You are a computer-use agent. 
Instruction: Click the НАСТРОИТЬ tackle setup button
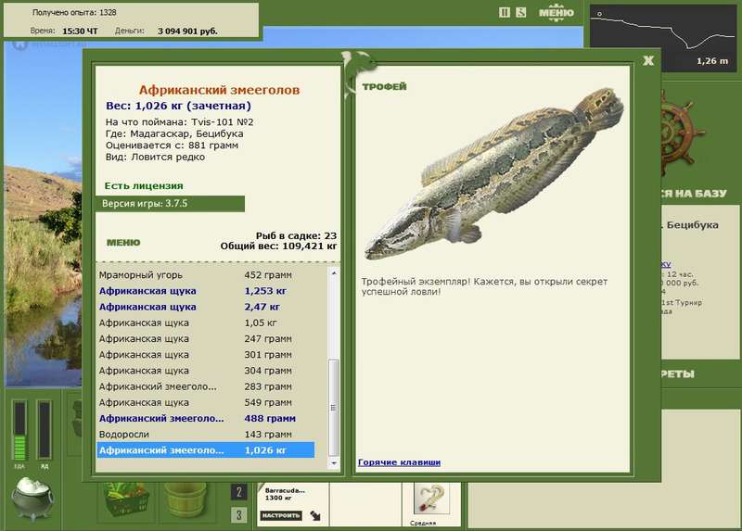tap(281, 515)
